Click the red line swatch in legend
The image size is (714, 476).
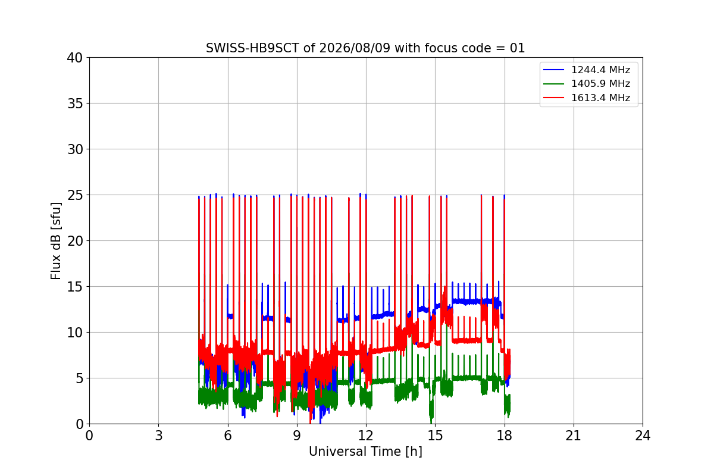click(554, 98)
